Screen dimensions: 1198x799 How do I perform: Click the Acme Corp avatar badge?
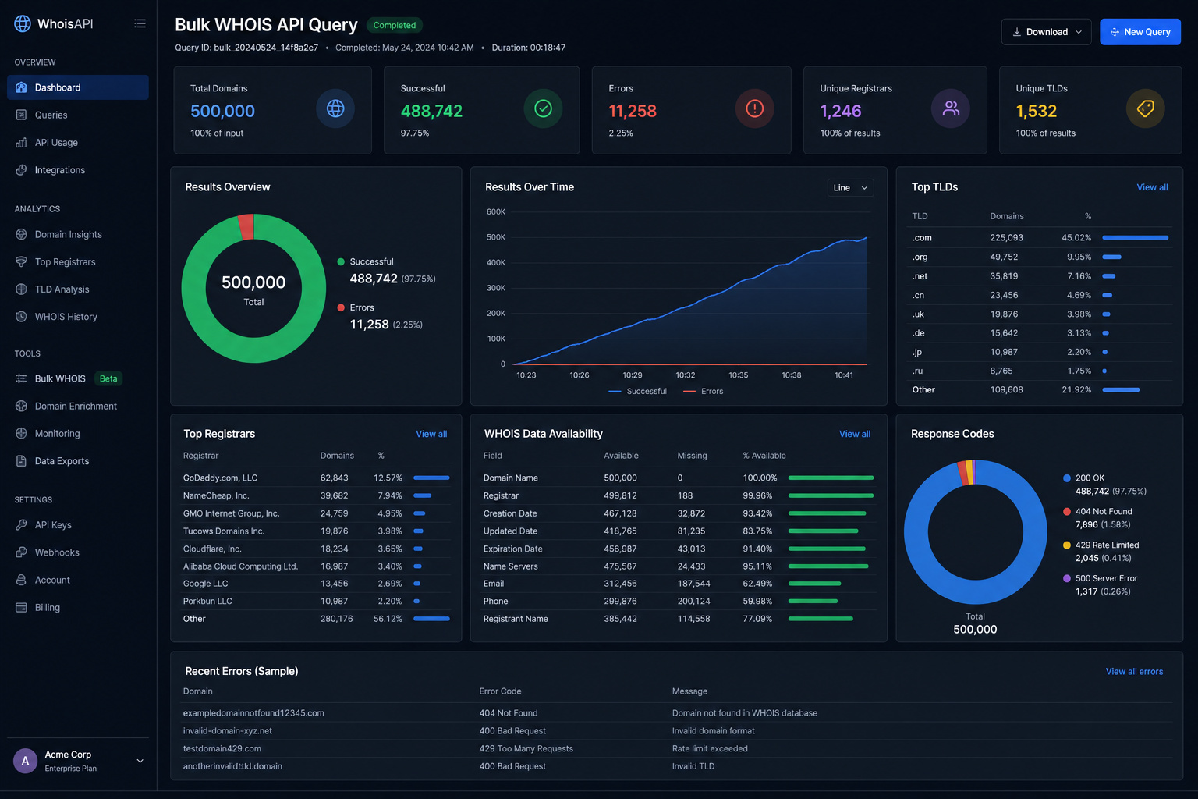(x=25, y=761)
